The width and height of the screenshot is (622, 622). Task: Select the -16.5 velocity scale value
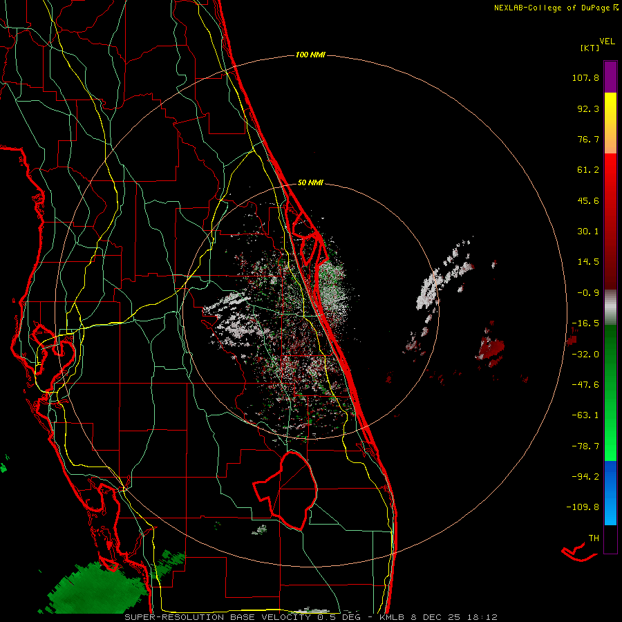click(585, 323)
